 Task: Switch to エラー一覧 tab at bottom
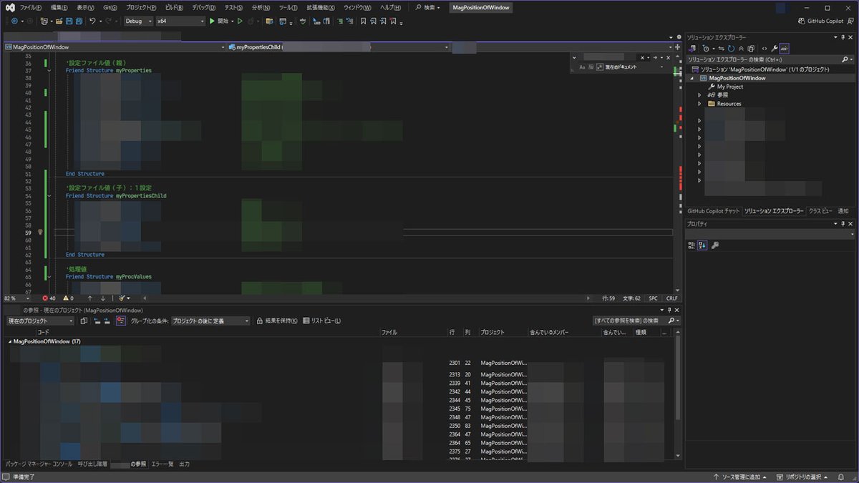click(x=162, y=464)
